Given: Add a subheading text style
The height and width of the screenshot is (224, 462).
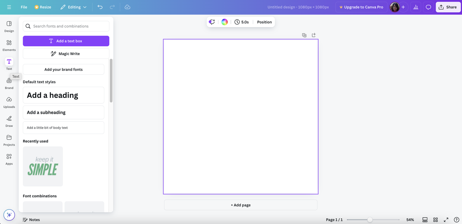Looking at the screenshot, I should pyautogui.click(x=64, y=112).
